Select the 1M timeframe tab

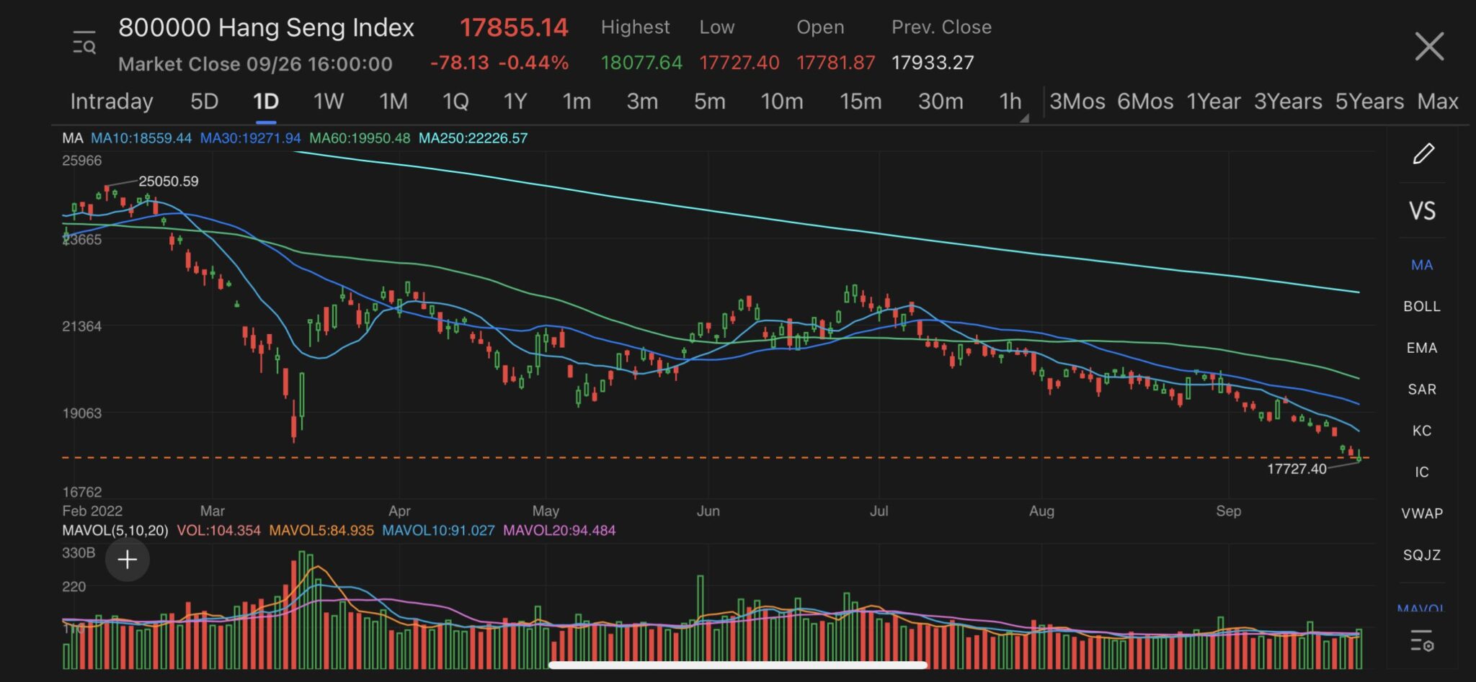(394, 102)
